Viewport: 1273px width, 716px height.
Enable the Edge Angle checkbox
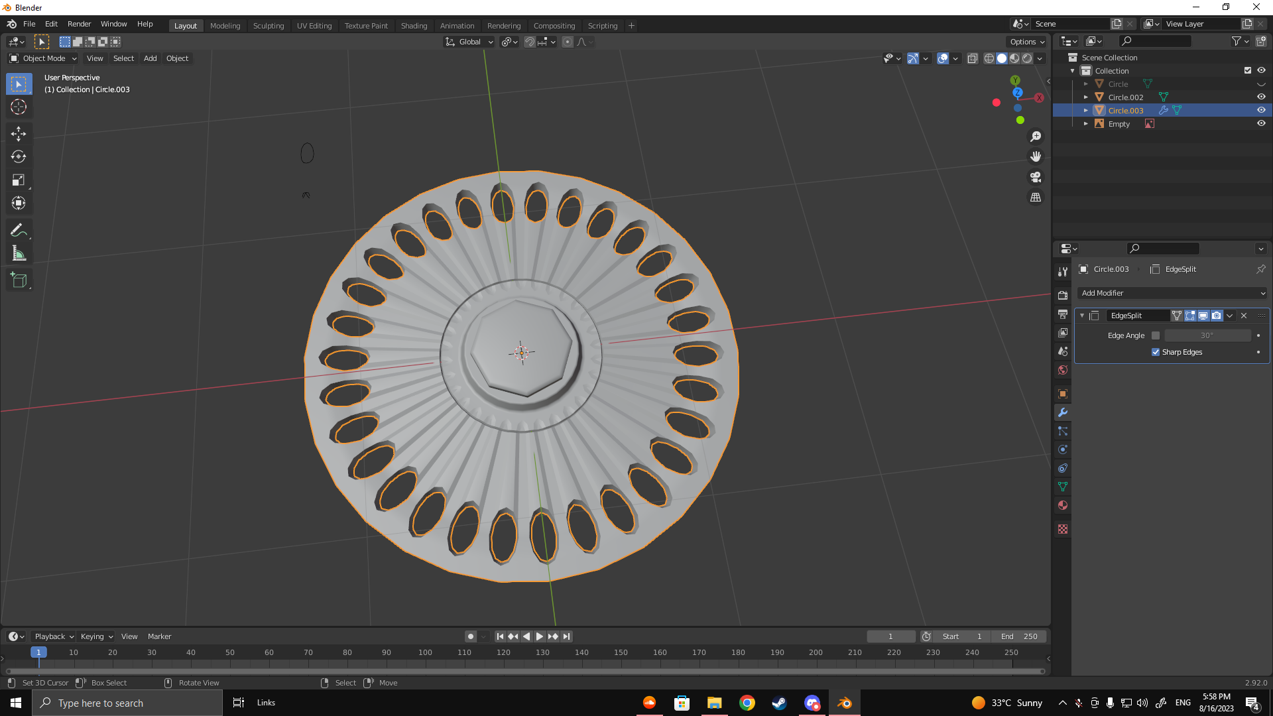click(x=1156, y=335)
